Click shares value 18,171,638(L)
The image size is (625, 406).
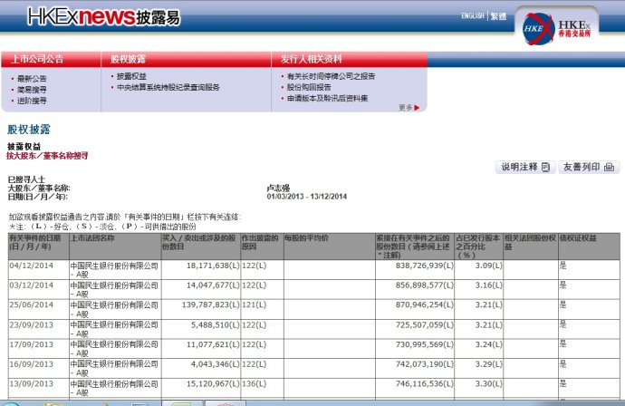point(213,266)
